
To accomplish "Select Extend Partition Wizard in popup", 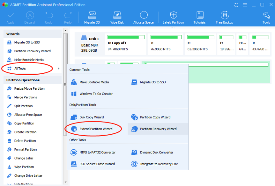I will (96, 129).
